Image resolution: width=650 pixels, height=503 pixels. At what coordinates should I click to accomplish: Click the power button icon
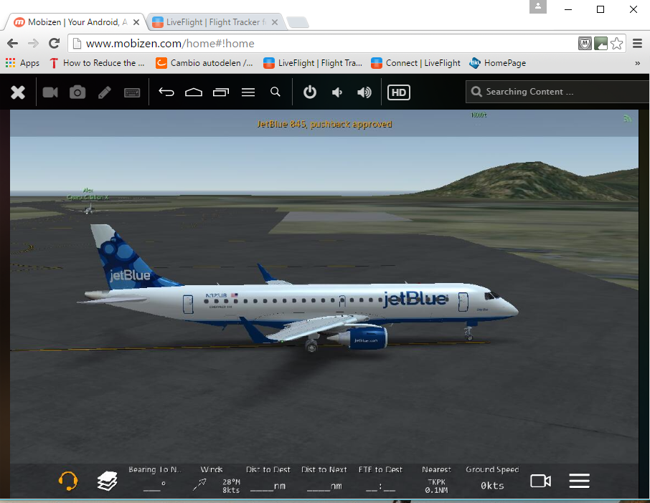click(x=310, y=92)
